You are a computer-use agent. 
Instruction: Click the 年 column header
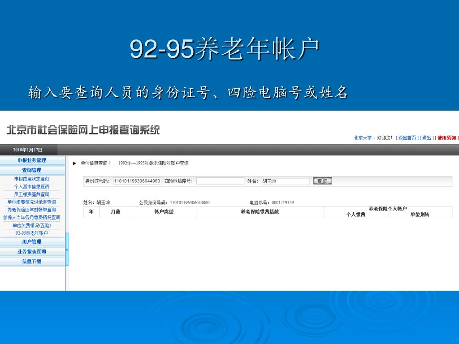(91, 212)
